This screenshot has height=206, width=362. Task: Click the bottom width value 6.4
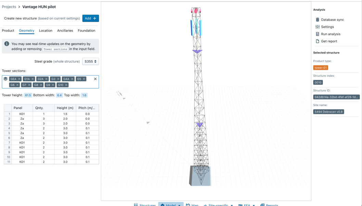point(59,95)
